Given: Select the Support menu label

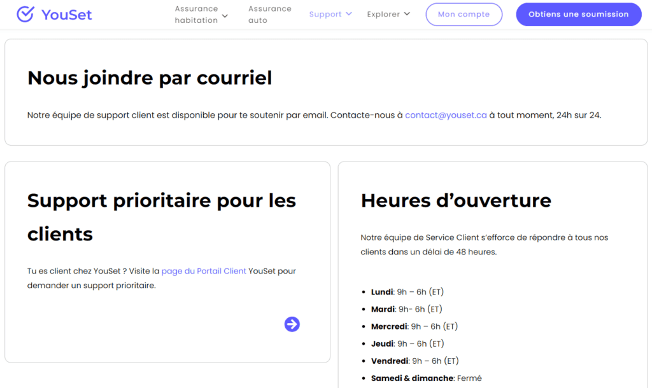Looking at the screenshot, I should [325, 15].
